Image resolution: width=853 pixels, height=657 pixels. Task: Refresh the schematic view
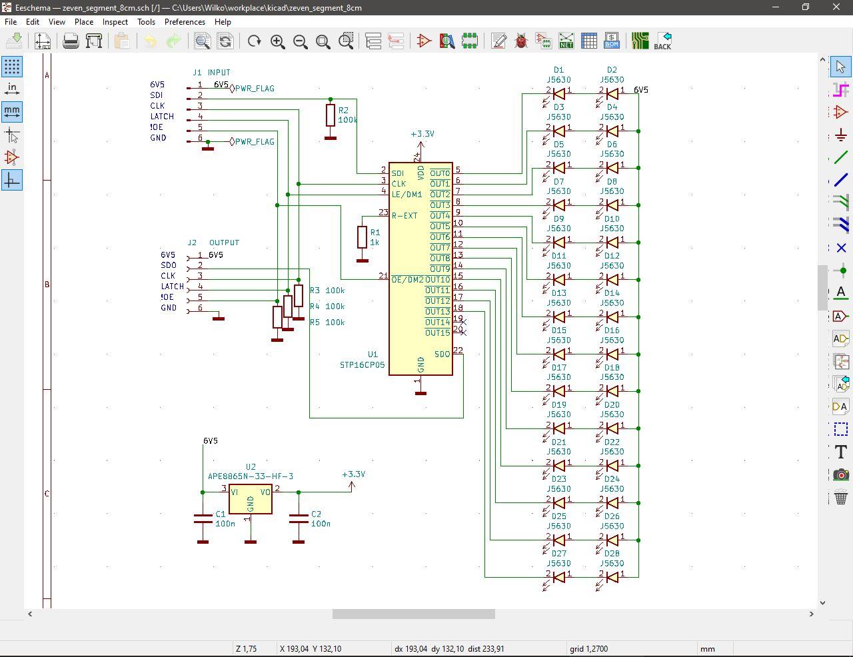tap(254, 41)
